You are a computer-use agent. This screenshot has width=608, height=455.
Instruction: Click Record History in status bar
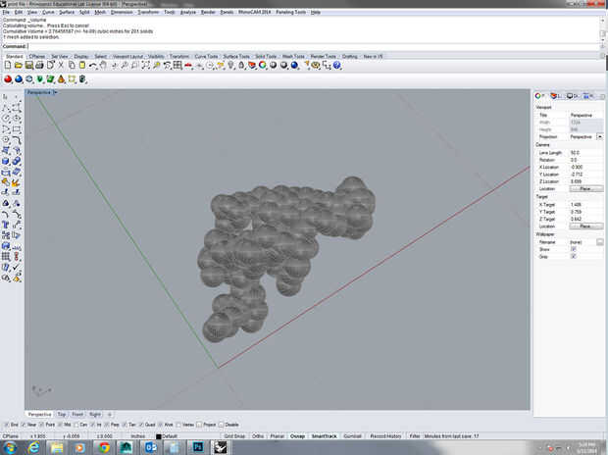385,436
